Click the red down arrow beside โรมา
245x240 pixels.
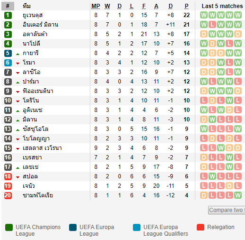17,64
